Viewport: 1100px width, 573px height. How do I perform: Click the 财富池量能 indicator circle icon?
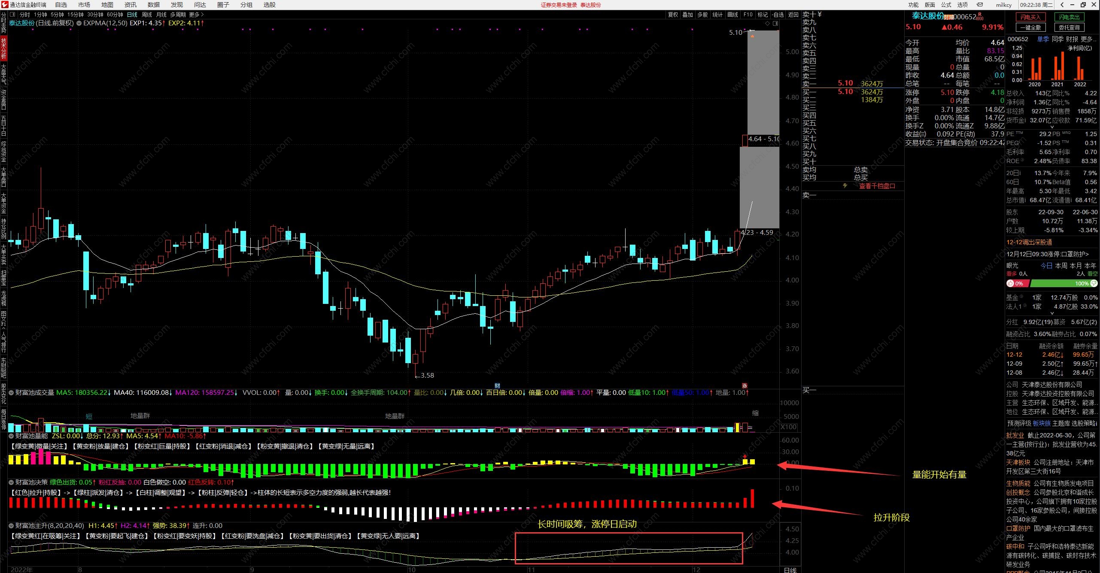pos(12,436)
